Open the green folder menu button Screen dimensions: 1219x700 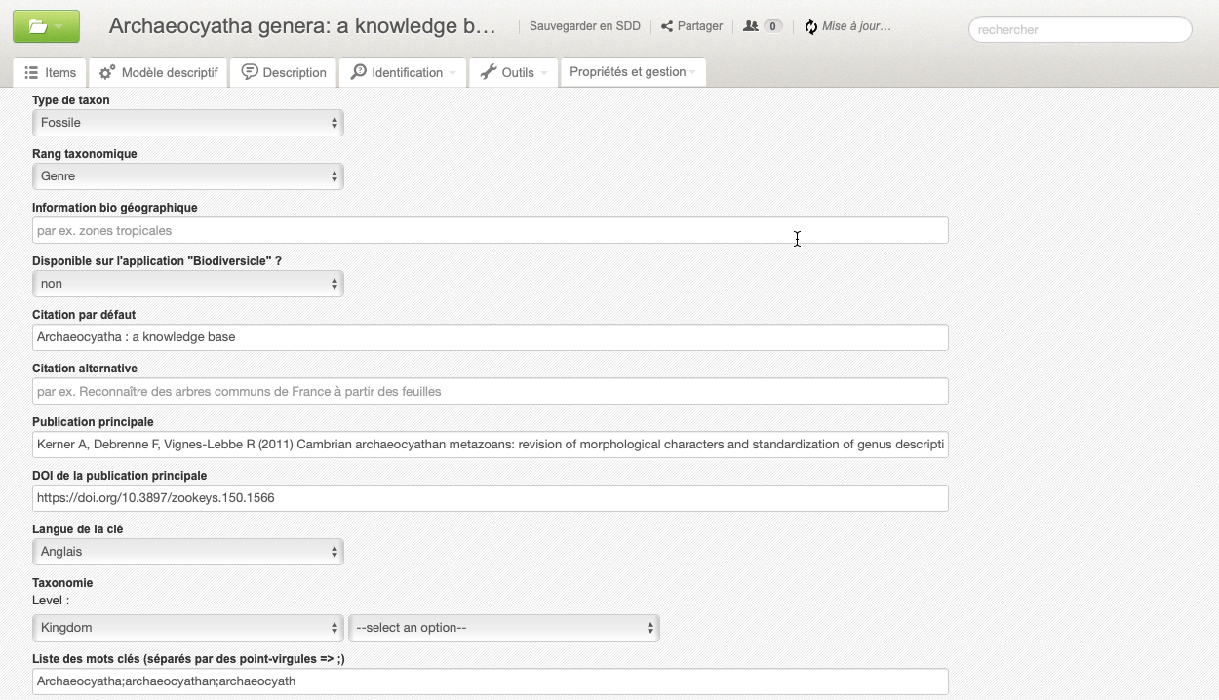46,27
